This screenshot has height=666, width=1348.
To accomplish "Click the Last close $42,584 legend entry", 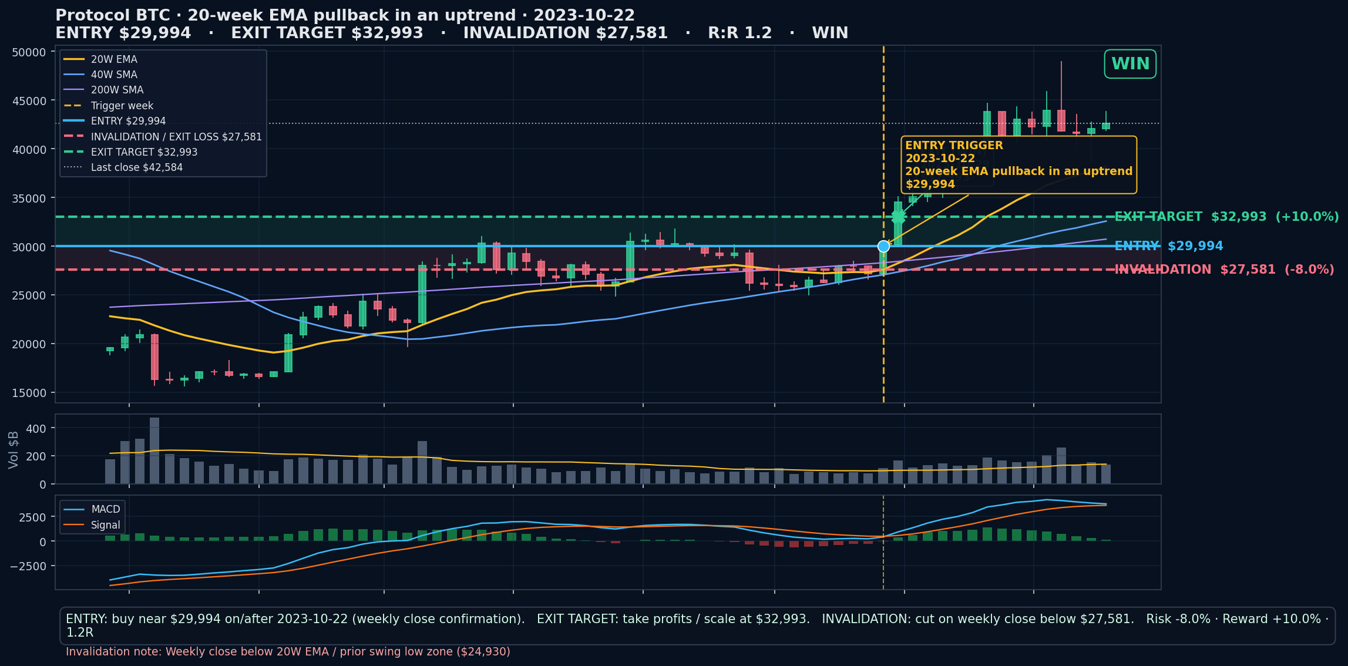I will tap(123, 167).
